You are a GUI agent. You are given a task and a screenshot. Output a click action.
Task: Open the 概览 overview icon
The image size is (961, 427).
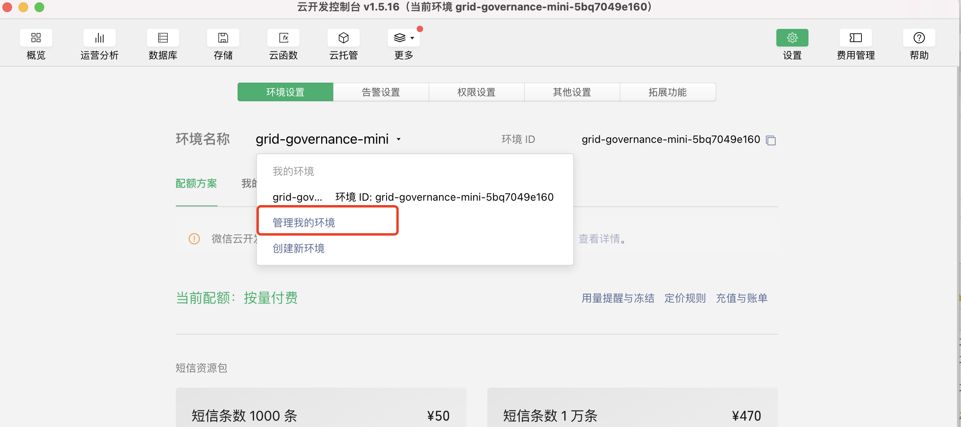(36, 38)
